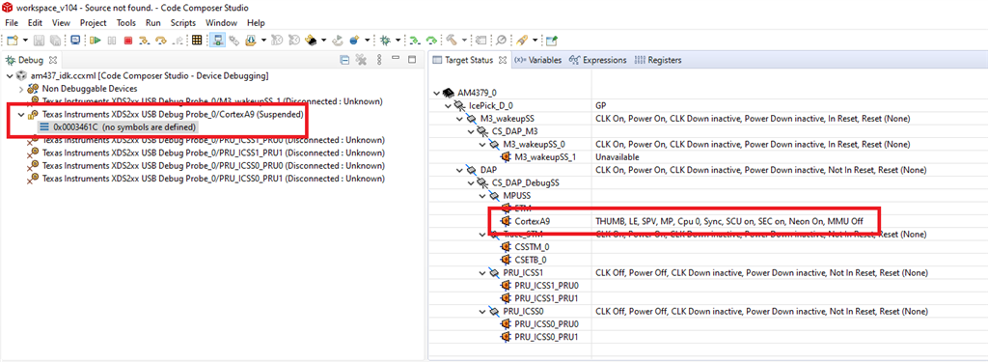
Task: Switch to the Registers tab
Action: (657, 60)
